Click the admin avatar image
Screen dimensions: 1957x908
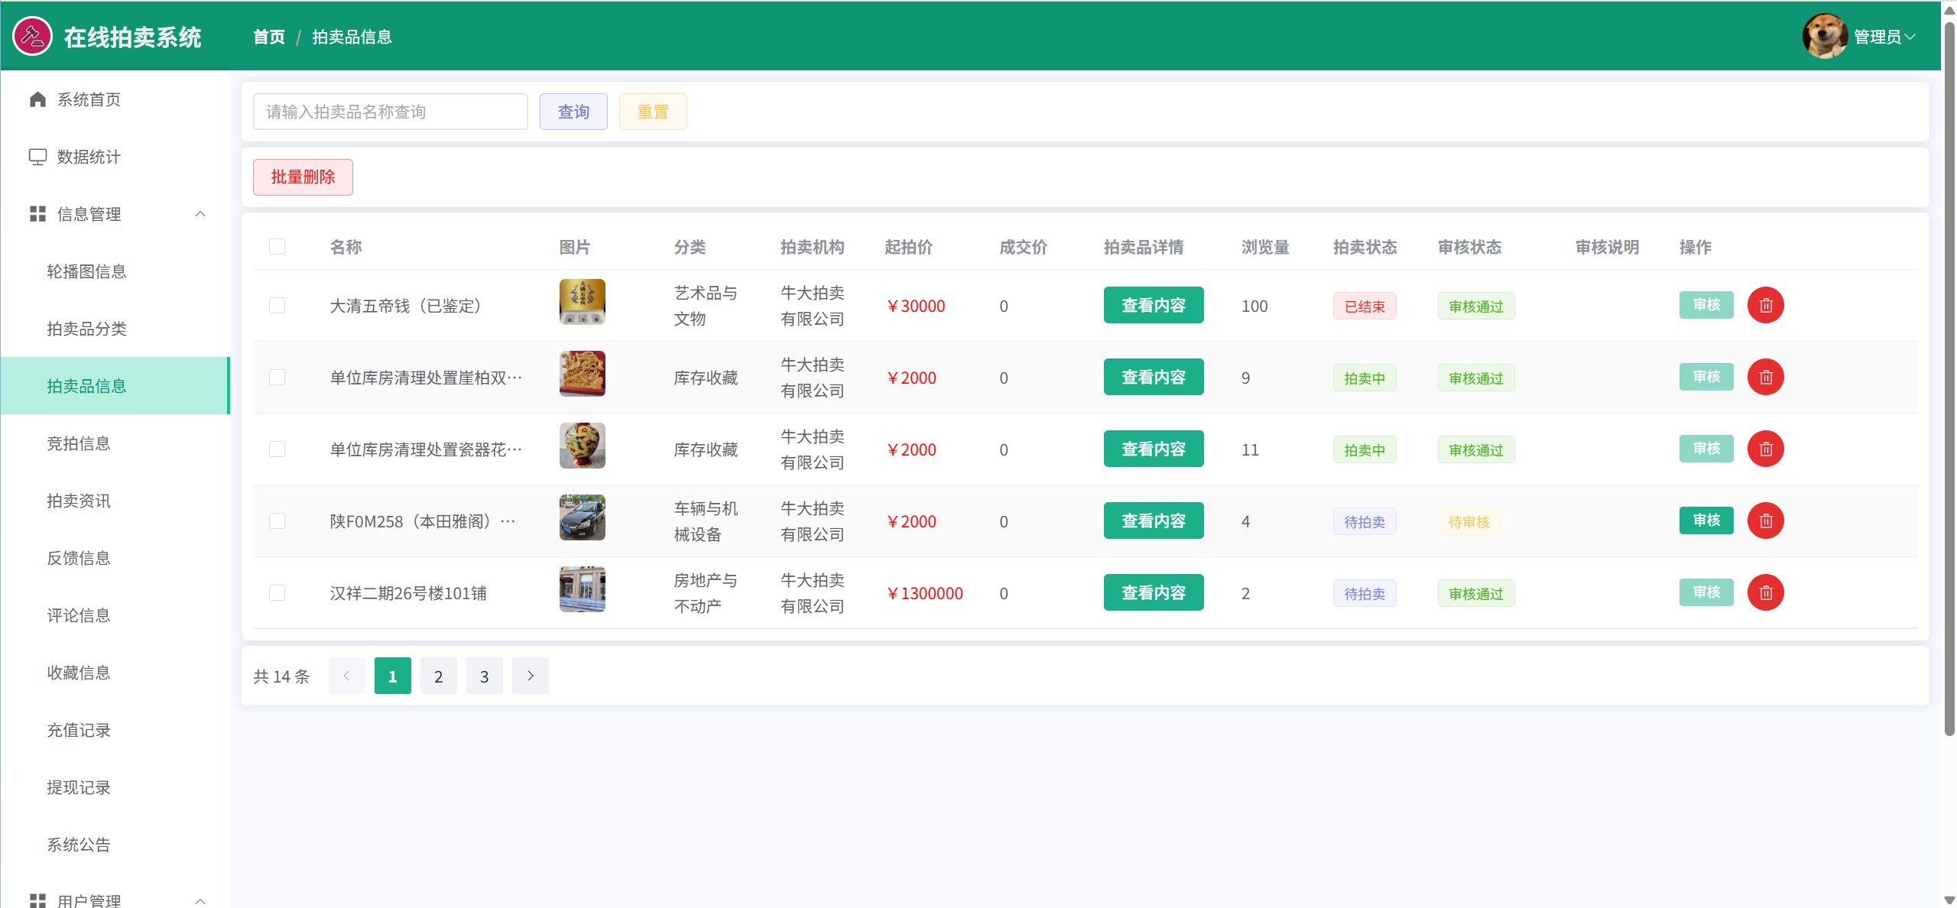pyautogui.click(x=1824, y=36)
